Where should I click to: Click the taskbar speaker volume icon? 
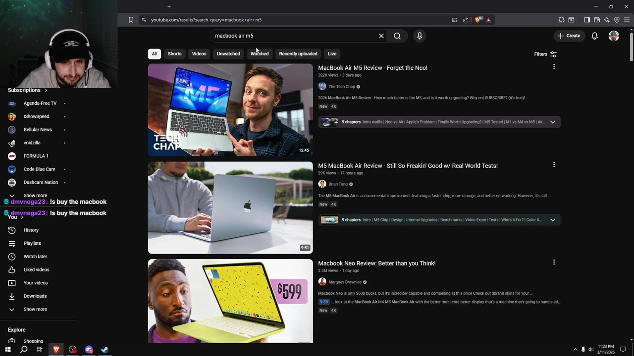tap(591, 350)
